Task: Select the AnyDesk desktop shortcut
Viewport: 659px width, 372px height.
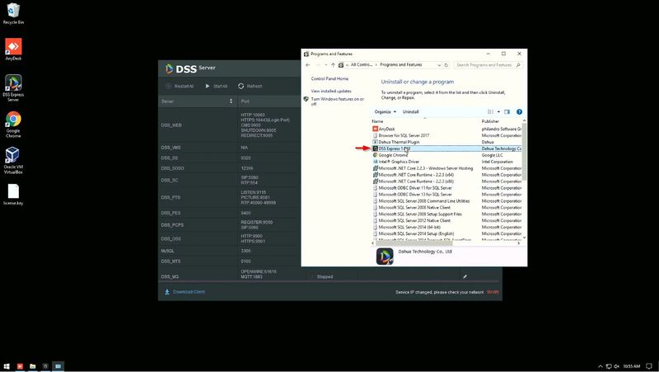Action: pos(13,49)
